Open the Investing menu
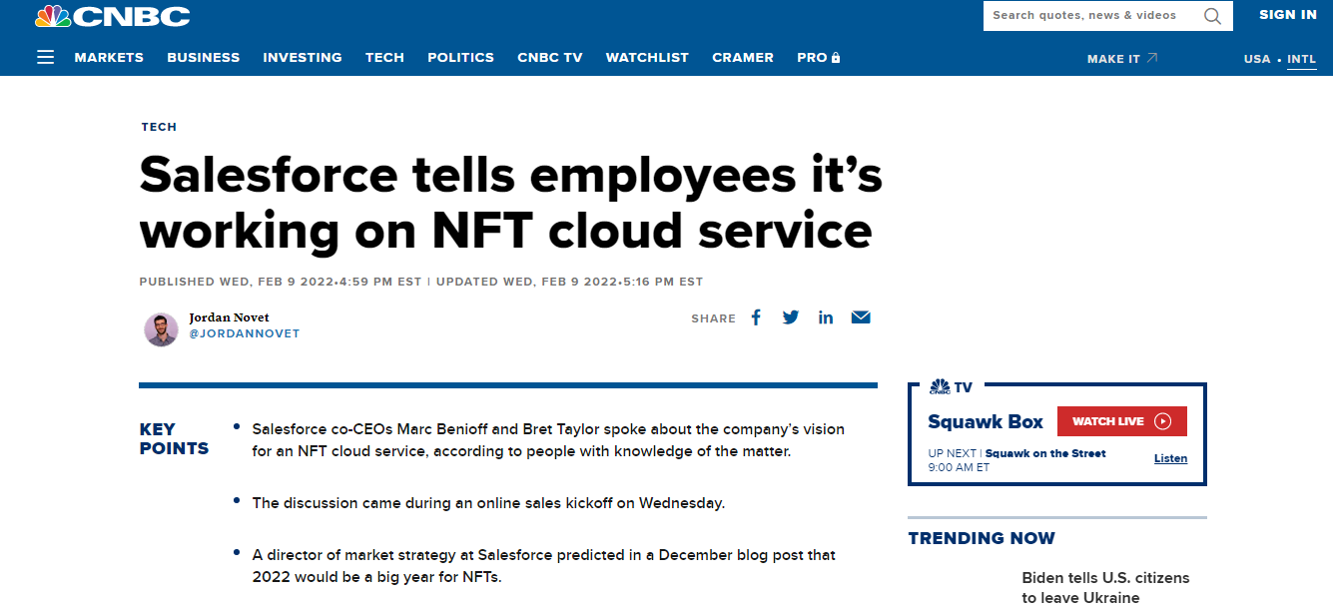 303,58
